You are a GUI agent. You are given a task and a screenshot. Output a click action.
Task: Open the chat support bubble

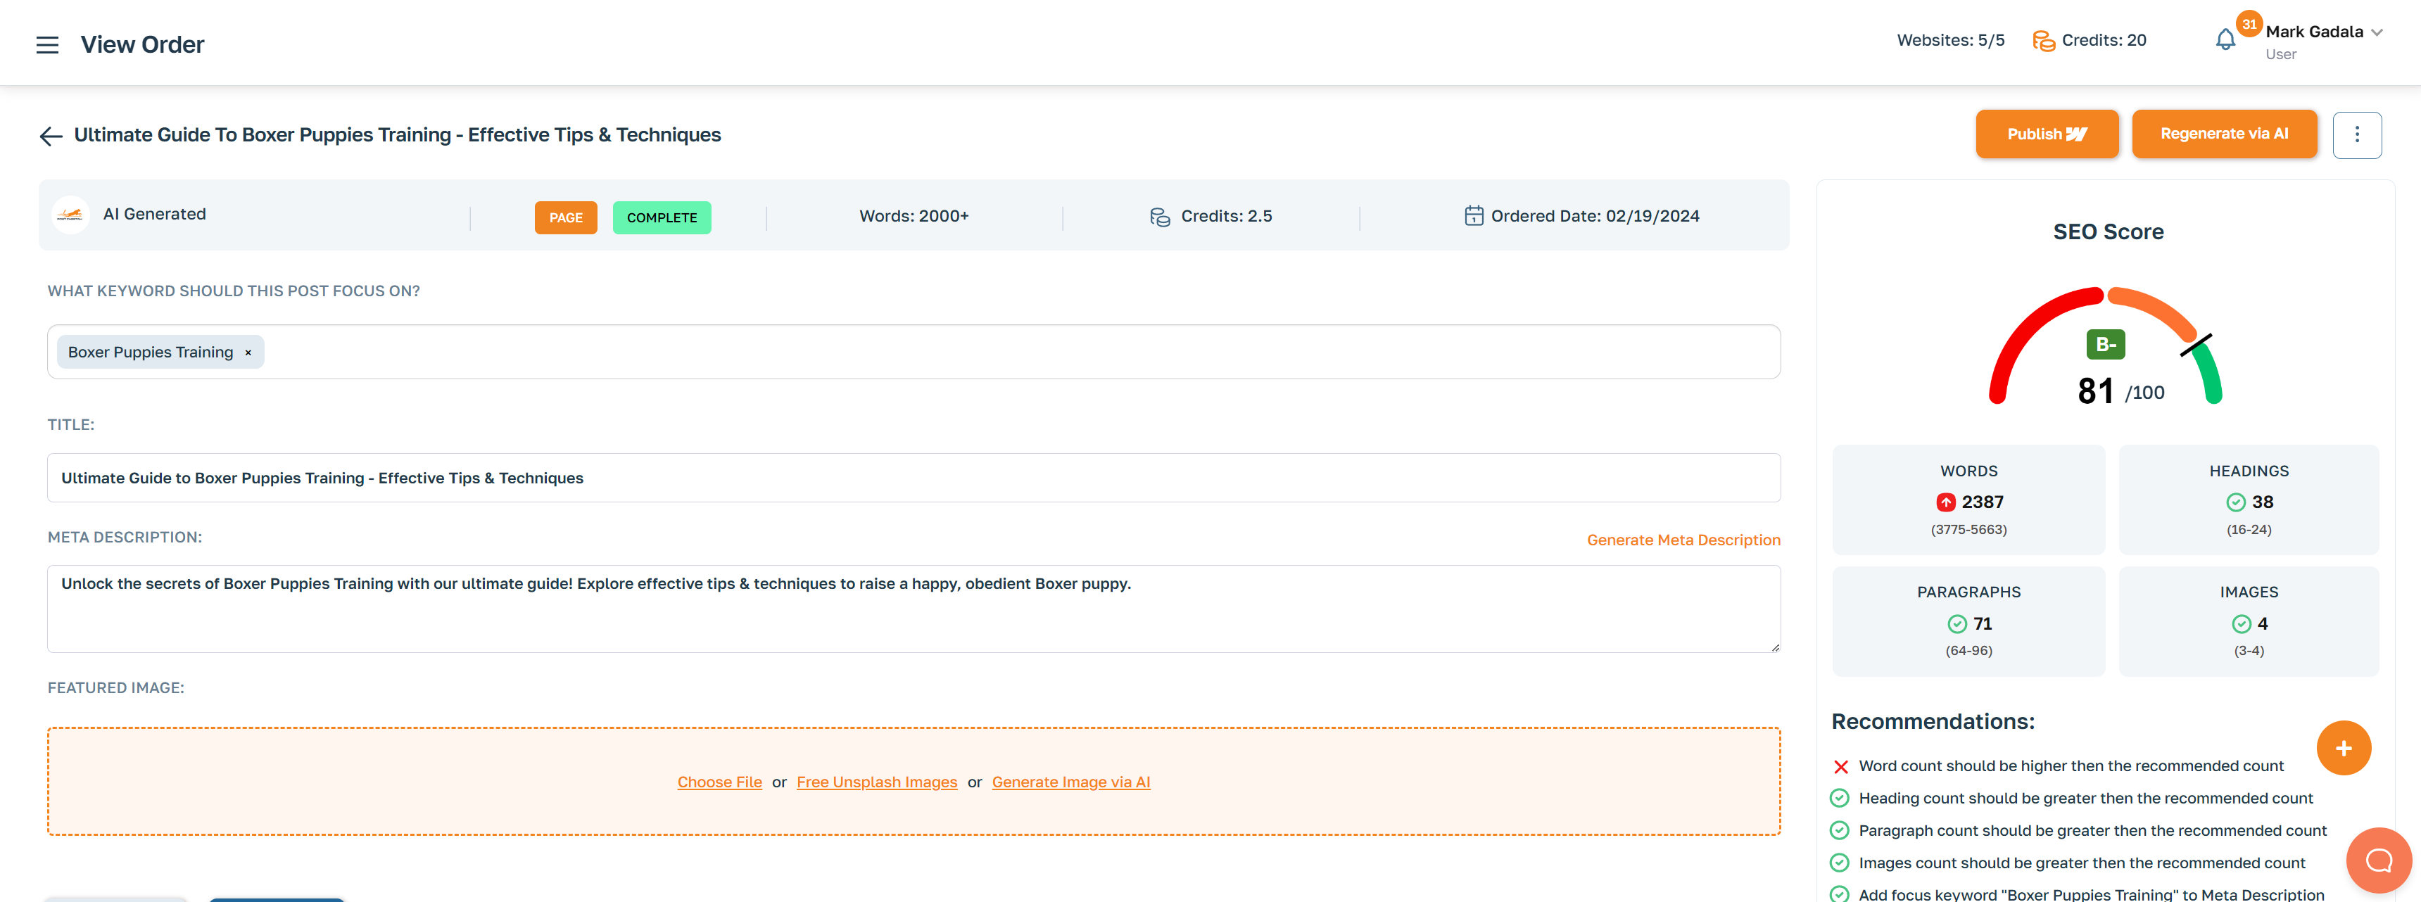(2378, 860)
